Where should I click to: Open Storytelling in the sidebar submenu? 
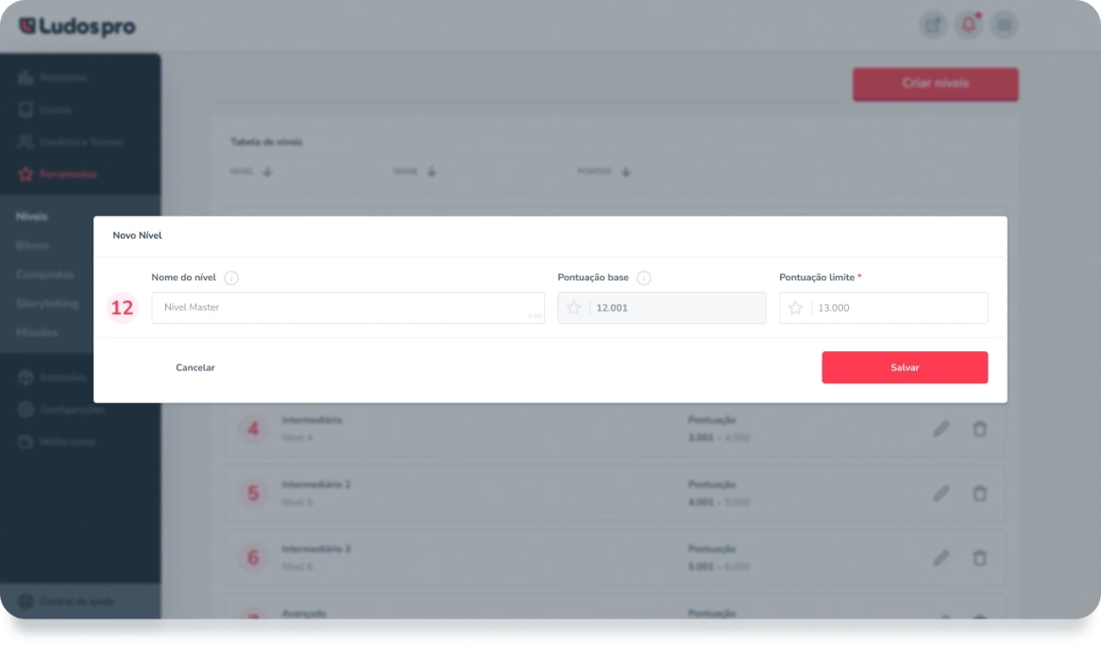46,304
